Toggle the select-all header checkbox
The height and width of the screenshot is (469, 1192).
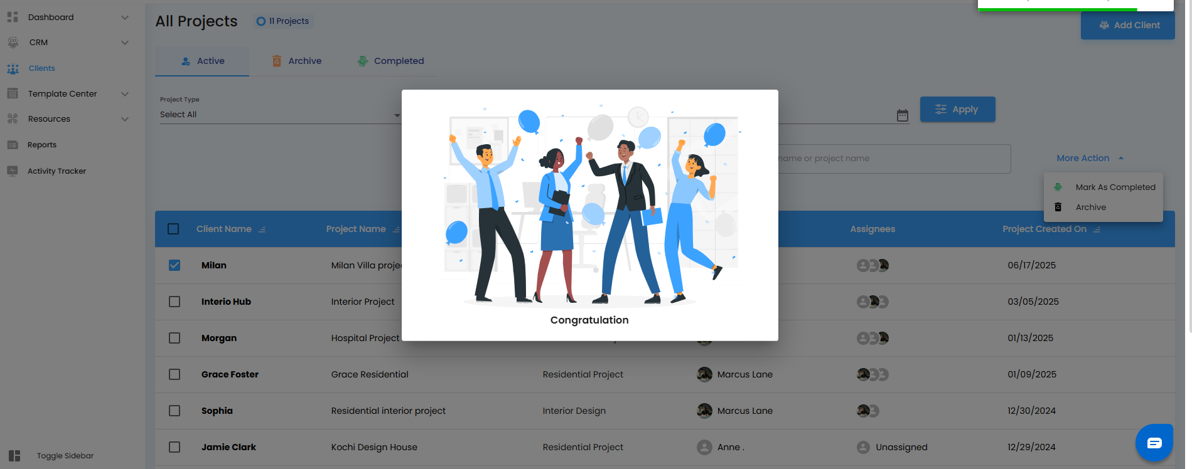click(173, 229)
